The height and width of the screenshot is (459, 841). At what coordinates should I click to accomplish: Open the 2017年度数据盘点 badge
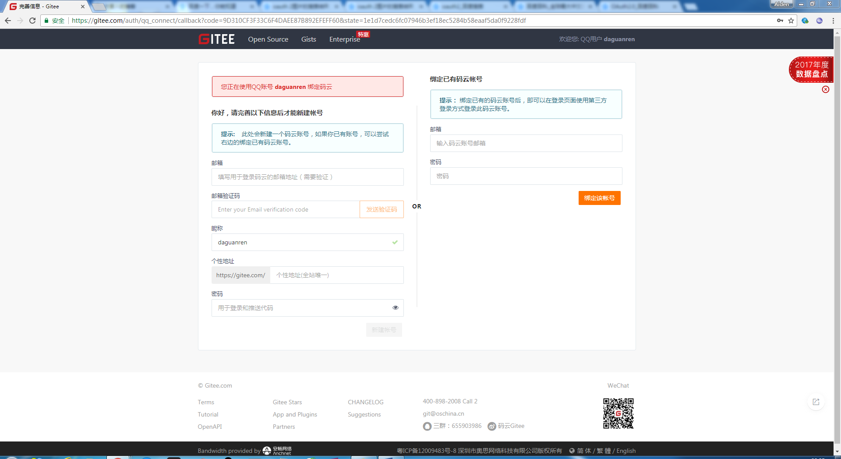coord(811,70)
